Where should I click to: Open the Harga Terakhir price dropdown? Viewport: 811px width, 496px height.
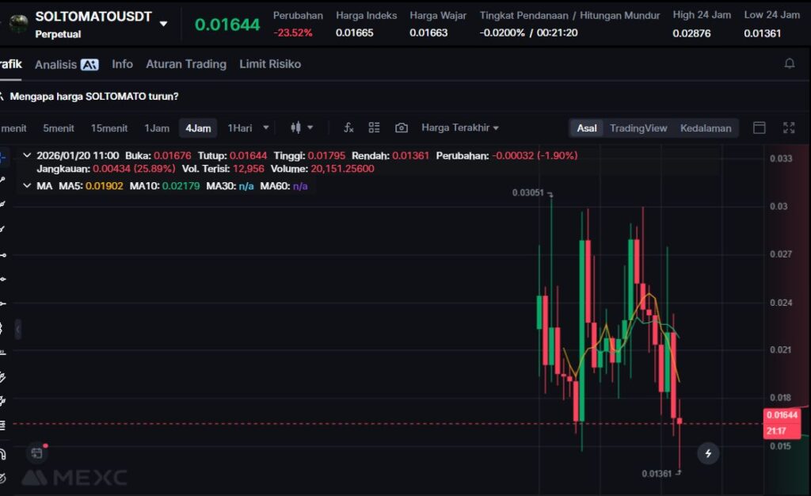point(460,128)
